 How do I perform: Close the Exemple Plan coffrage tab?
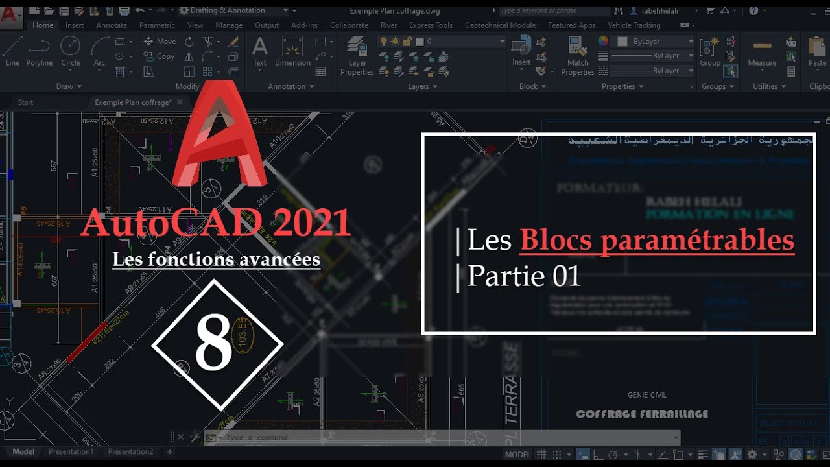coord(180,102)
